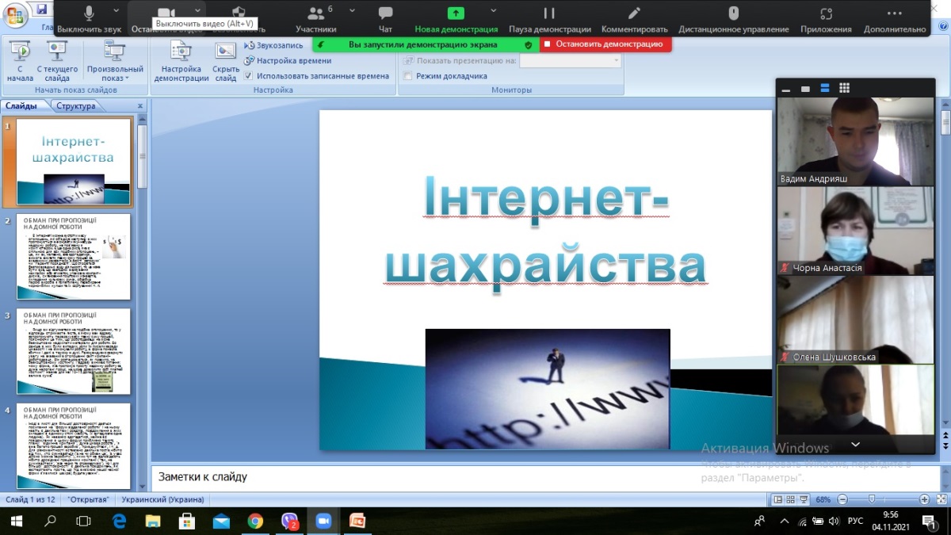
Task: Click the slide title Інтернет-шахрайства
Action: (x=545, y=230)
